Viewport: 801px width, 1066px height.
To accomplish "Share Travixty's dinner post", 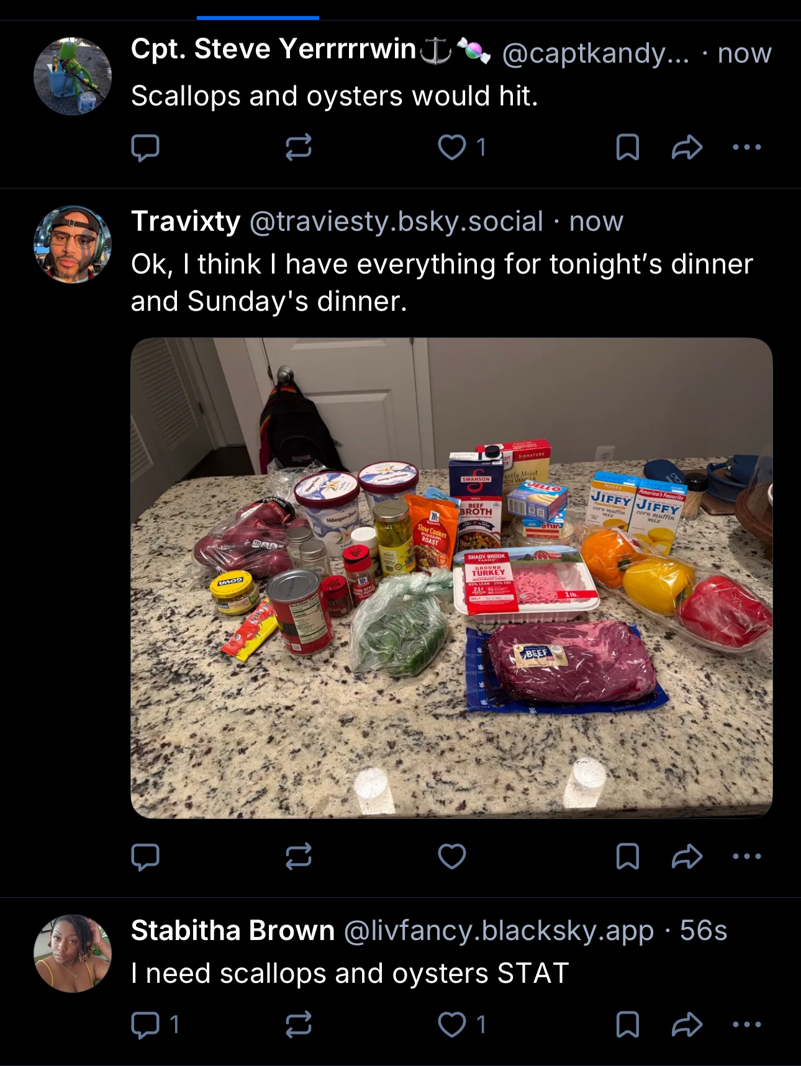I will pyautogui.click(x=687, y=857).
